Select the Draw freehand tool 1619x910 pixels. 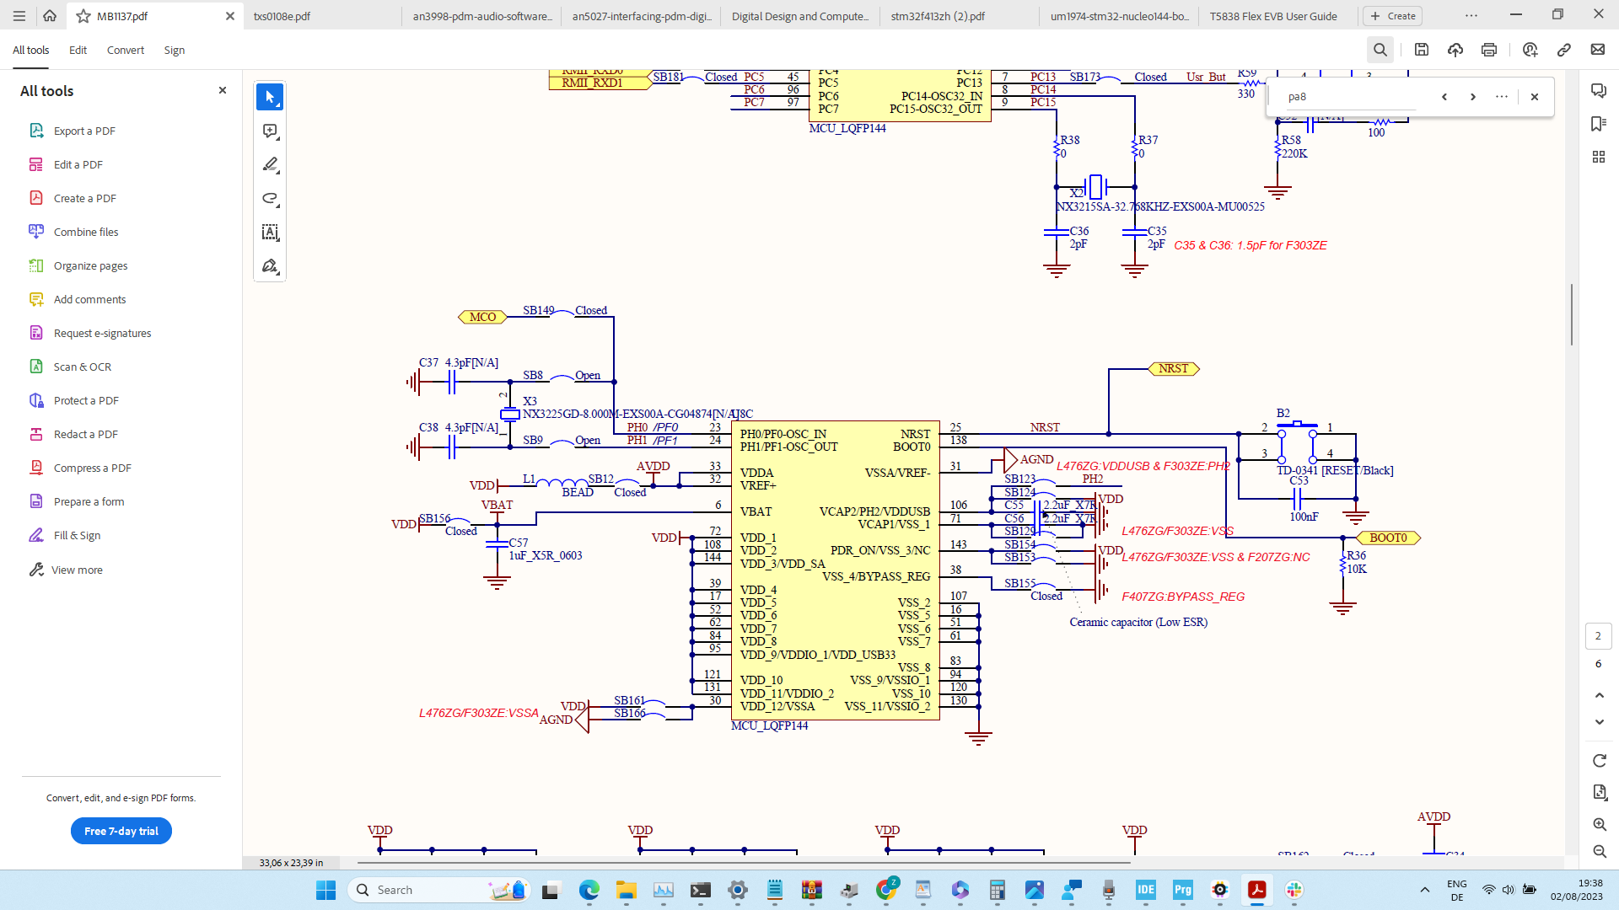pyautogui.click(x=270, y=199)
